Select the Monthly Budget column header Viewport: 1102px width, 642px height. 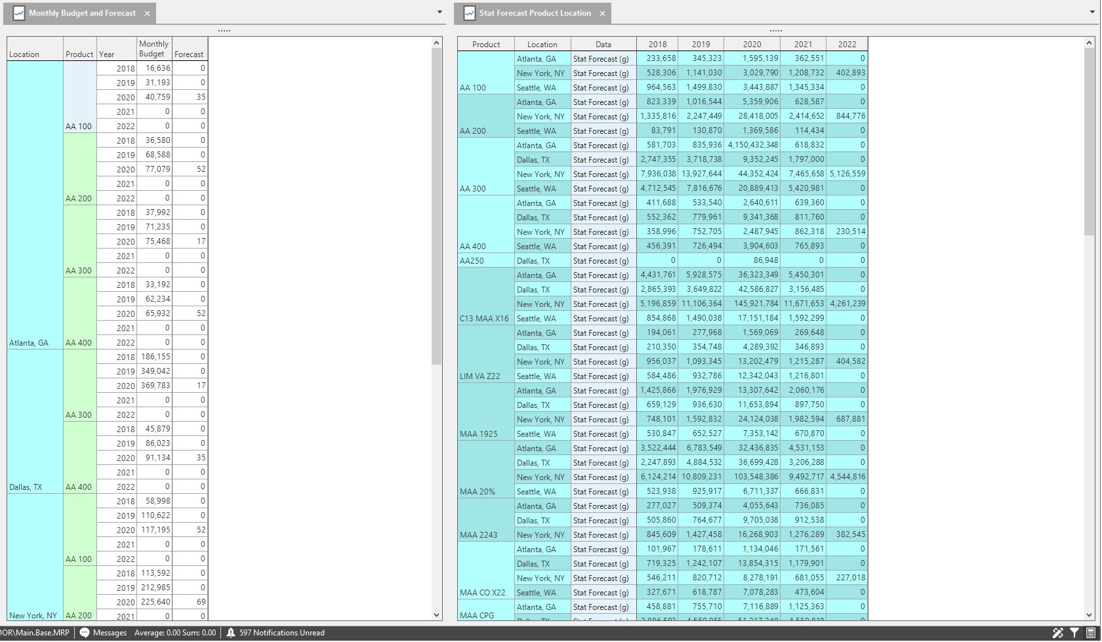(155, 49)
